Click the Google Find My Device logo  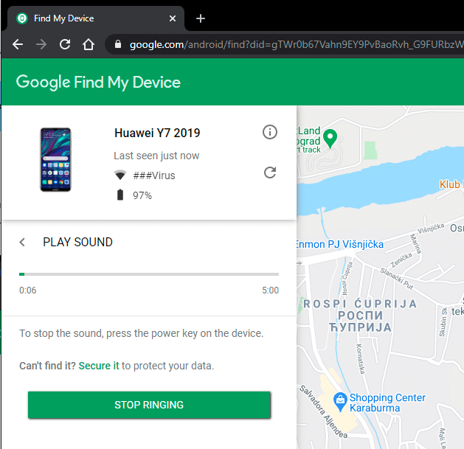98,83
